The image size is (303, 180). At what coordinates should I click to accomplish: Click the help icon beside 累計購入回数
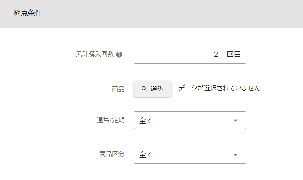point(119,55)
